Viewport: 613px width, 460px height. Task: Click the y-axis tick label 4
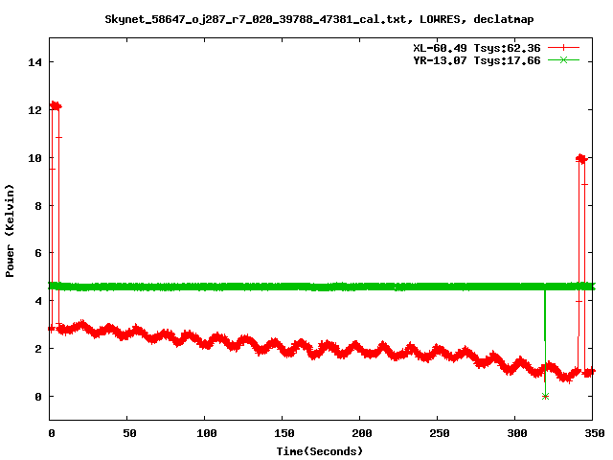tap(38, 301)
